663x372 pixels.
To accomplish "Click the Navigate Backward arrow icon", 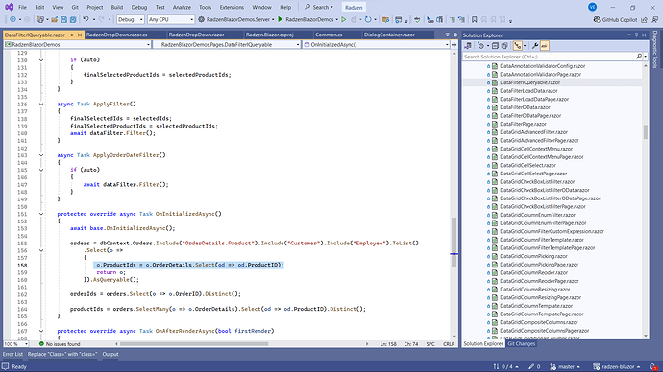I will 12,19.
